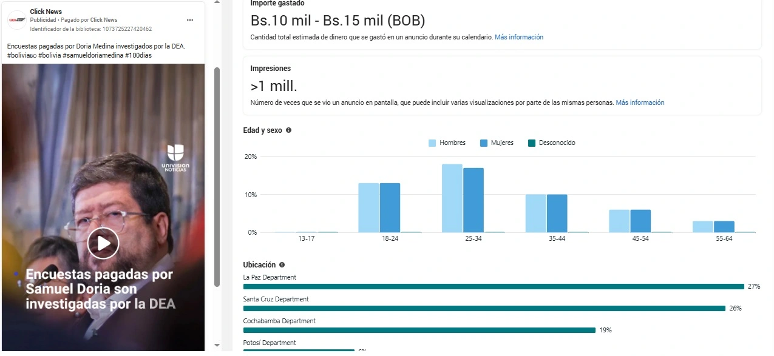
Task: Click the La Paz Department location bar
Action: [493, 287]
